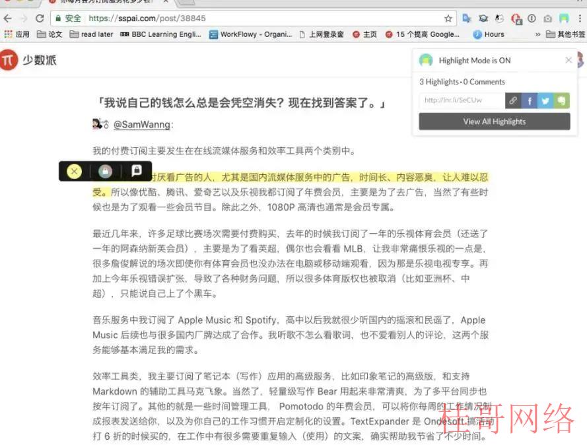Click the share link field lnr.li/SeCUw

click(462, 100)
